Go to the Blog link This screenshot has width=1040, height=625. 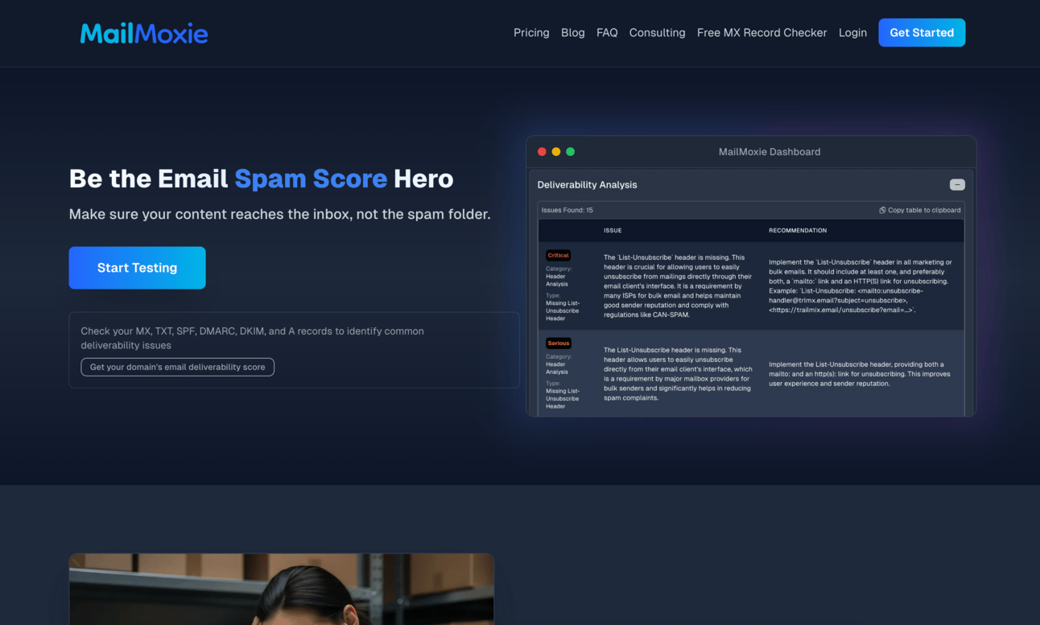pos(573,33)
